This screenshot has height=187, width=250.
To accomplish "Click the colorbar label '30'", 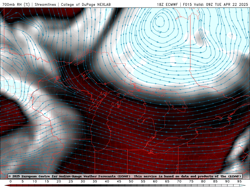I will tap(83, 181).
